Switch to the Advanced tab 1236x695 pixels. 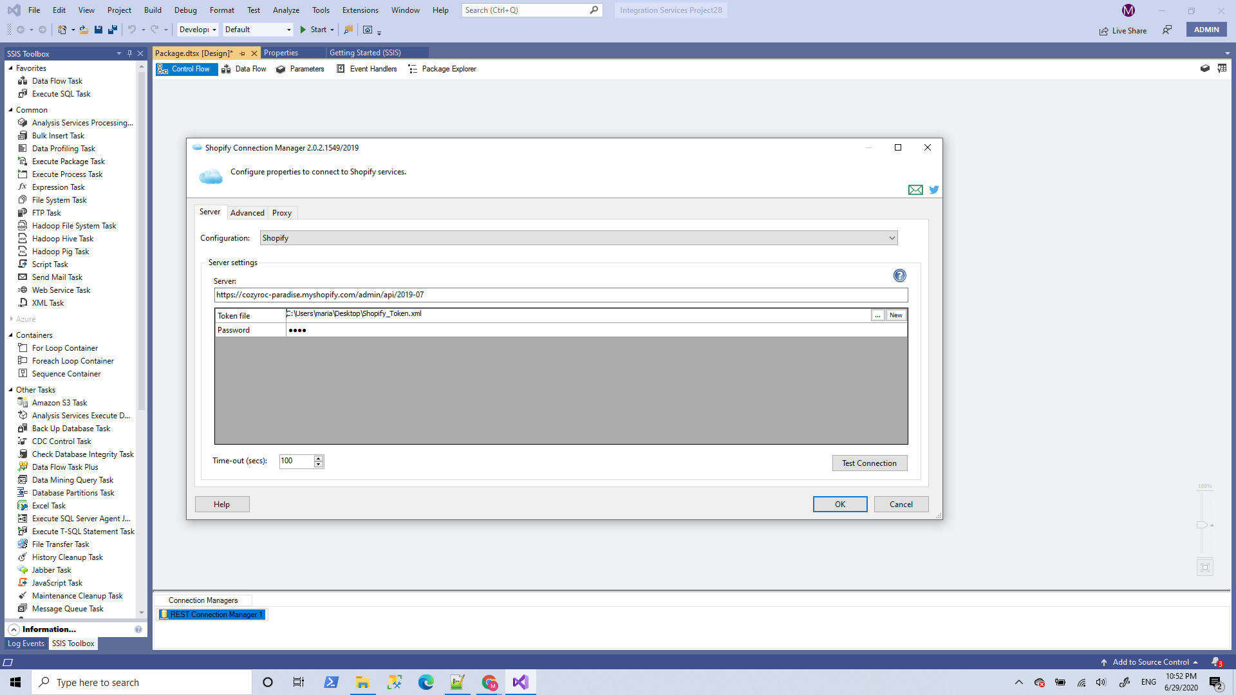[x=247, y=213]
